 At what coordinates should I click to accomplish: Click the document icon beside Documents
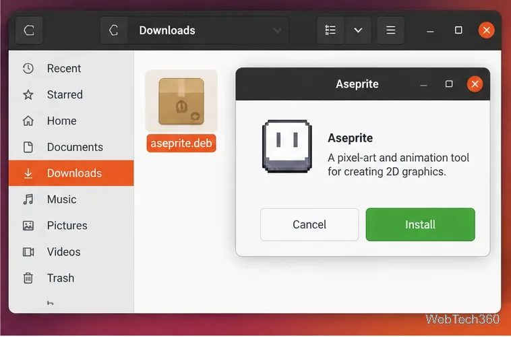pyautogui.click(x=28, y=148)
